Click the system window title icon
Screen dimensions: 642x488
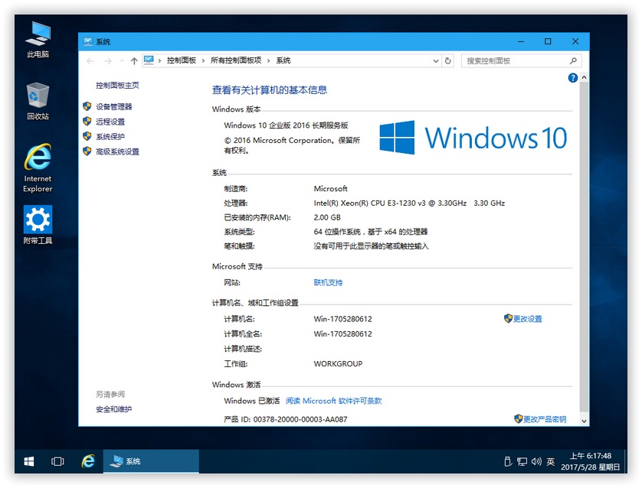pos(87,41)
